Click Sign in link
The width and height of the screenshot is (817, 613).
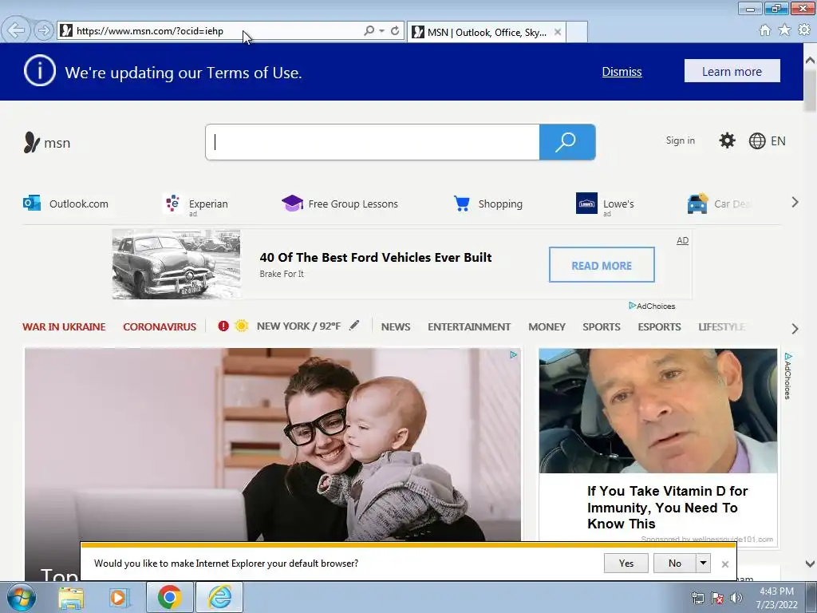[x=680, y=140]
